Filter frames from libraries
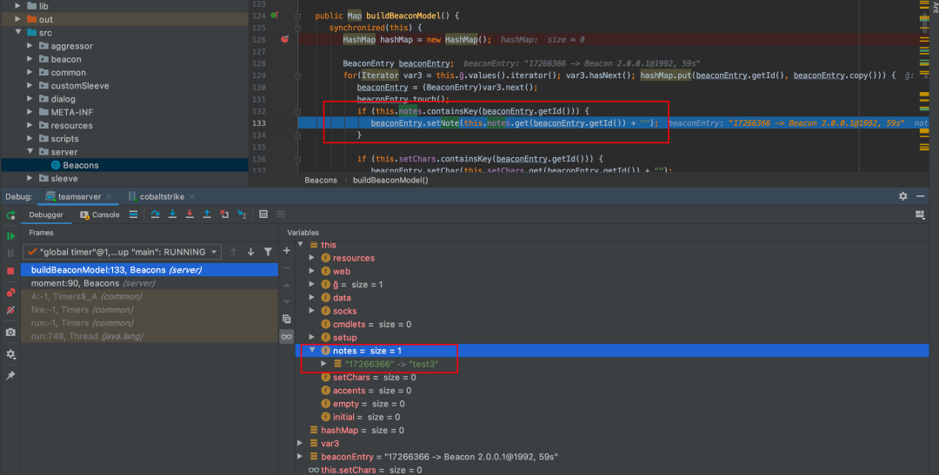 269,252
